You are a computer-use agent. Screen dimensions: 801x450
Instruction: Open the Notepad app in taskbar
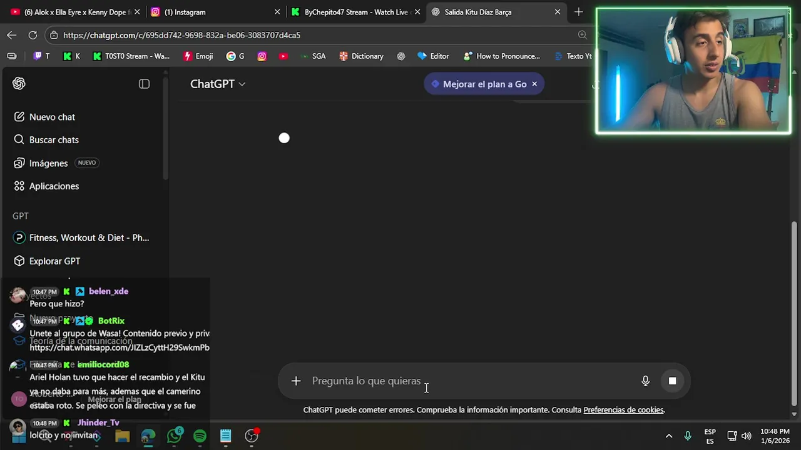pyautogui.click(x=226, y=436)
